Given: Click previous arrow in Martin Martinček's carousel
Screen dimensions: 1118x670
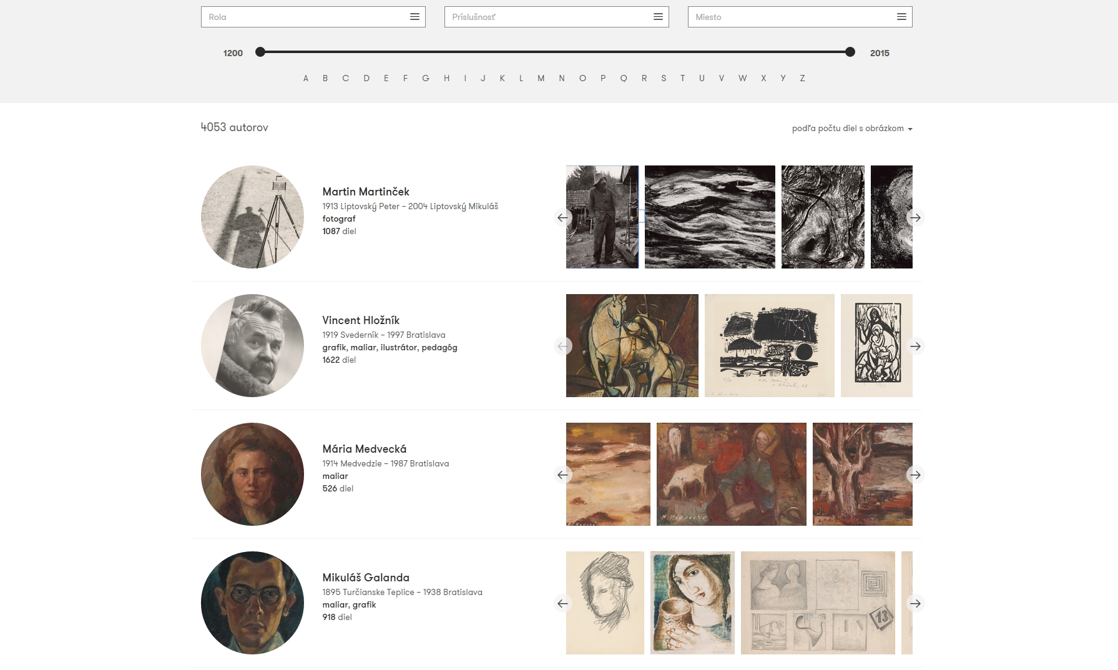Looking at the screenshot, I should pyautogui.click(x=562, y=217).
